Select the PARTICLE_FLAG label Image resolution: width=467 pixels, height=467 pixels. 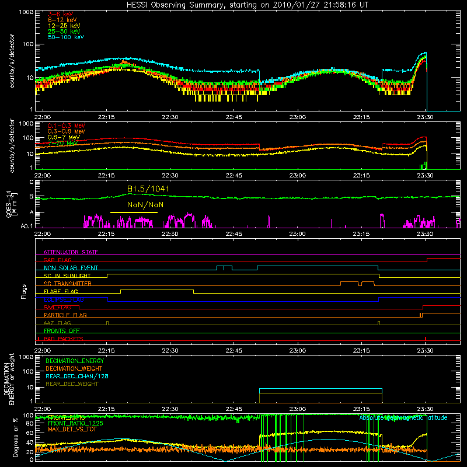[x=65, y=315]
